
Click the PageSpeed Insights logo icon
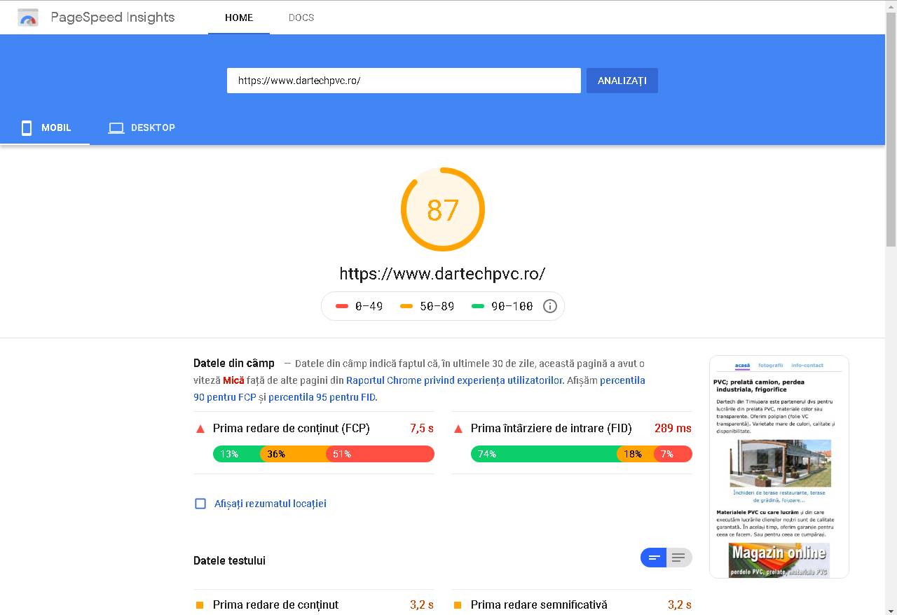coord(28,18)
